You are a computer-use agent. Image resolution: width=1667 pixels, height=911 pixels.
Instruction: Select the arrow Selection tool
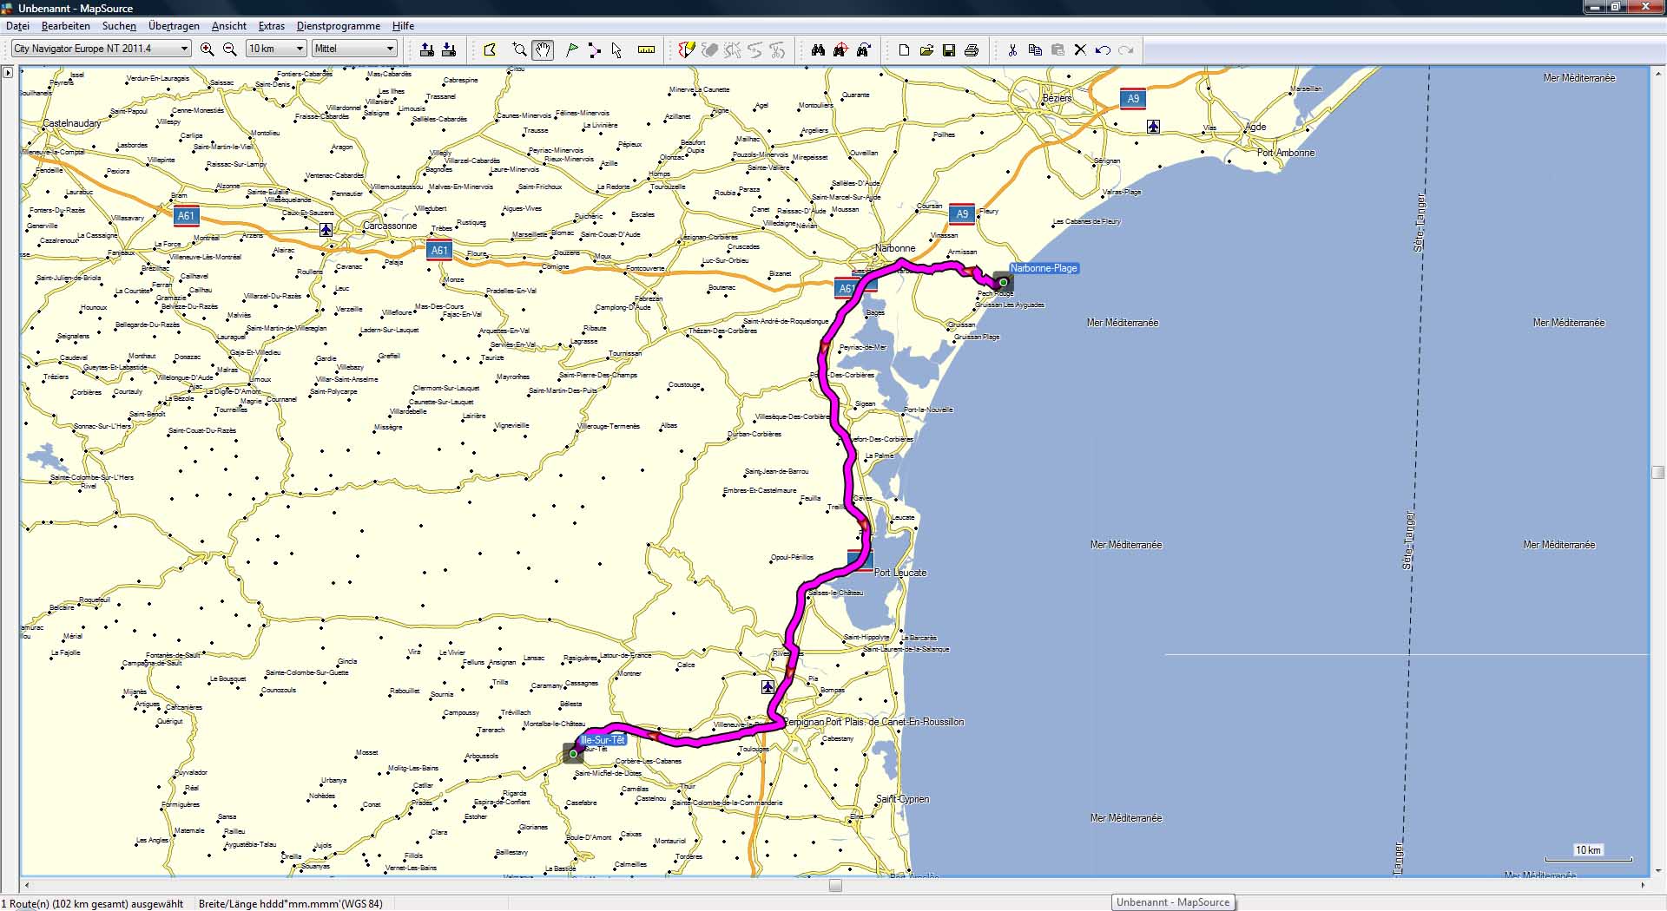click(616, 49)
